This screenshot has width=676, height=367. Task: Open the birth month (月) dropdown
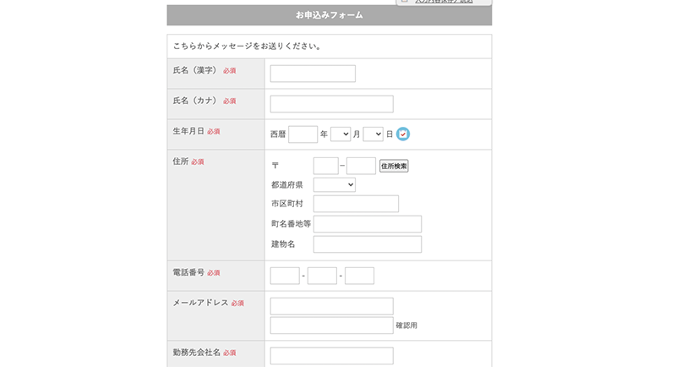341,134
